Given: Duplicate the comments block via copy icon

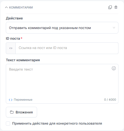Looking at the screenshot, I should 110,7.
